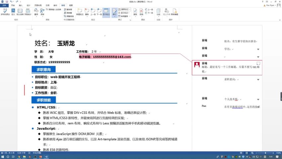Screen dimensions: 282x159
Task: Open Simplified/Traditional conversion (简繁转换)
Action: click(x=69, y=16)
